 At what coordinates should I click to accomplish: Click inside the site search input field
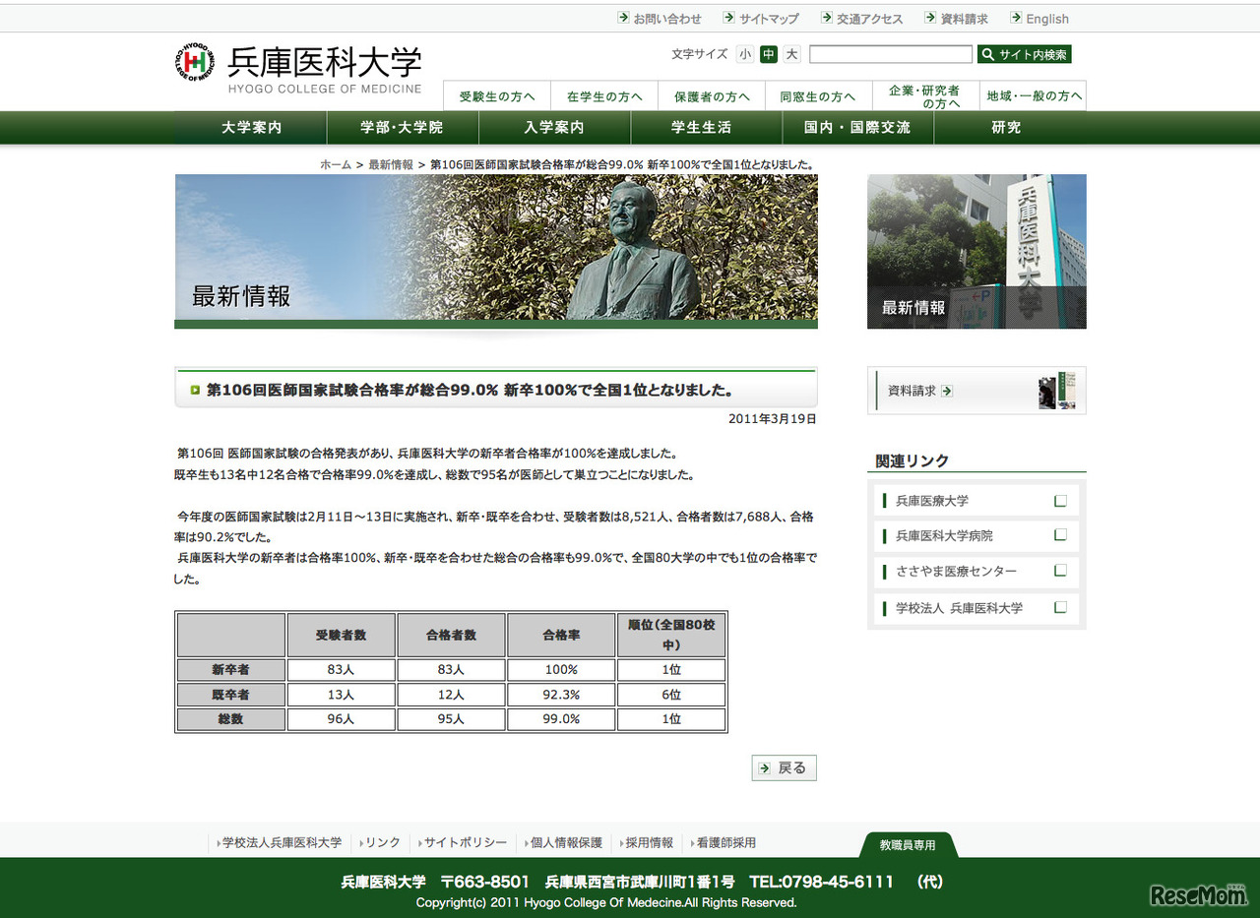pyautogui.click(x=891, y=54)
